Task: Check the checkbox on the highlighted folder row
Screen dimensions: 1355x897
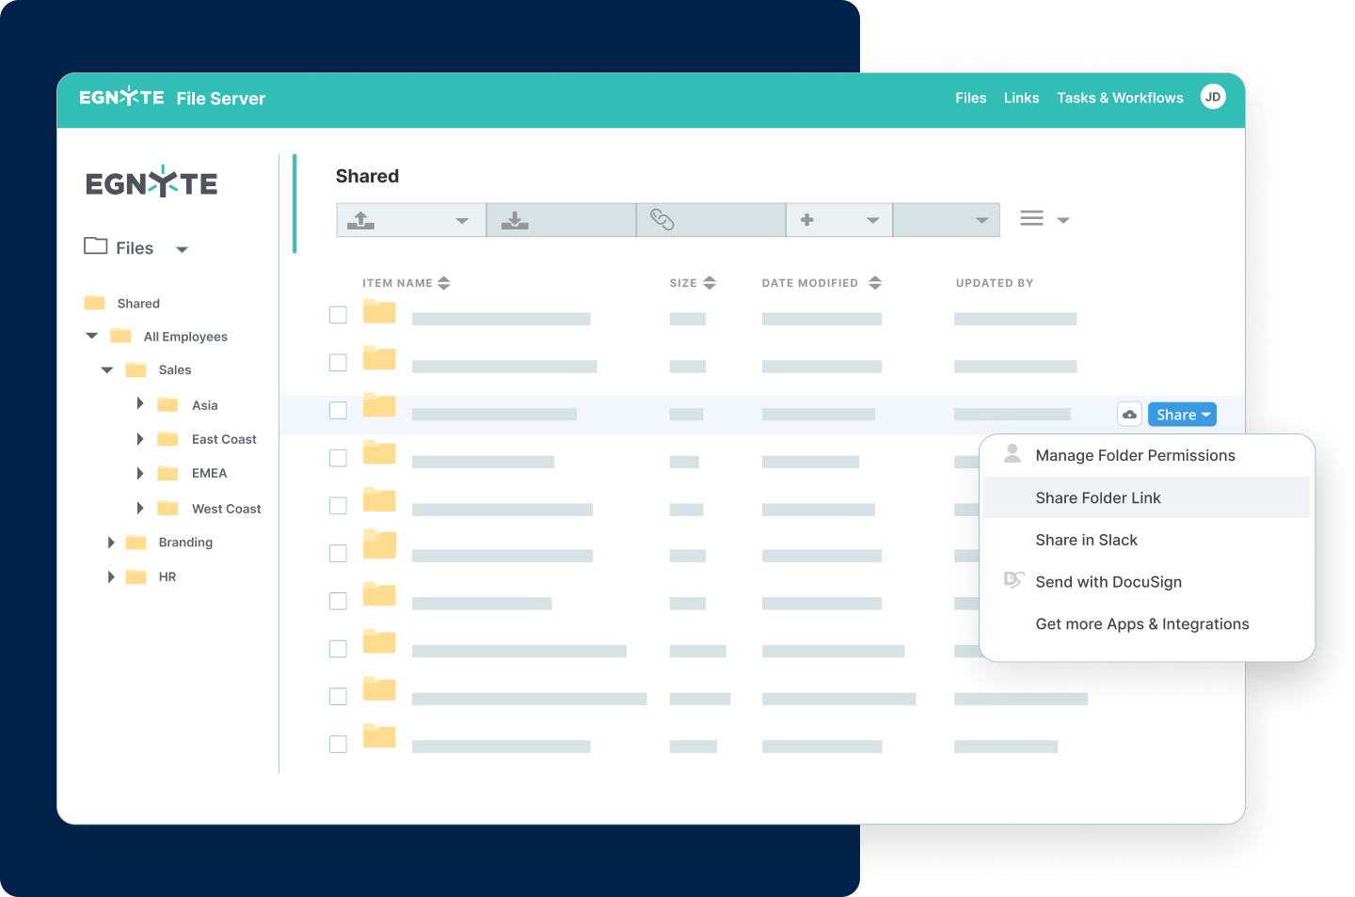Action: tap(338, 410)
